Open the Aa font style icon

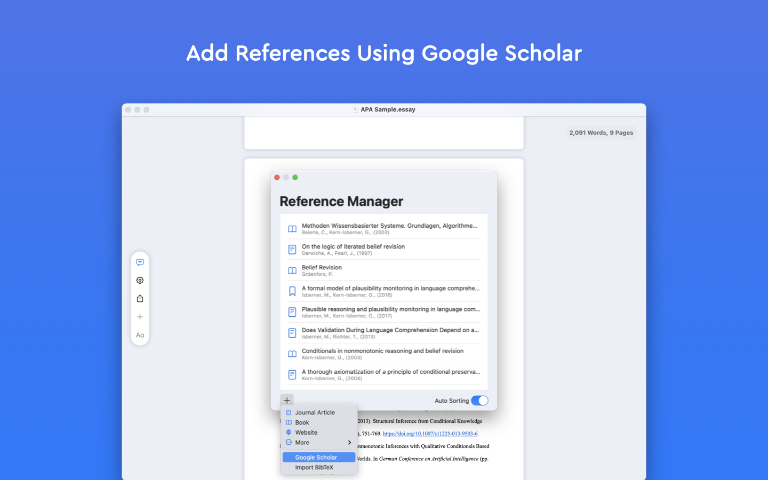pos(140,335)
